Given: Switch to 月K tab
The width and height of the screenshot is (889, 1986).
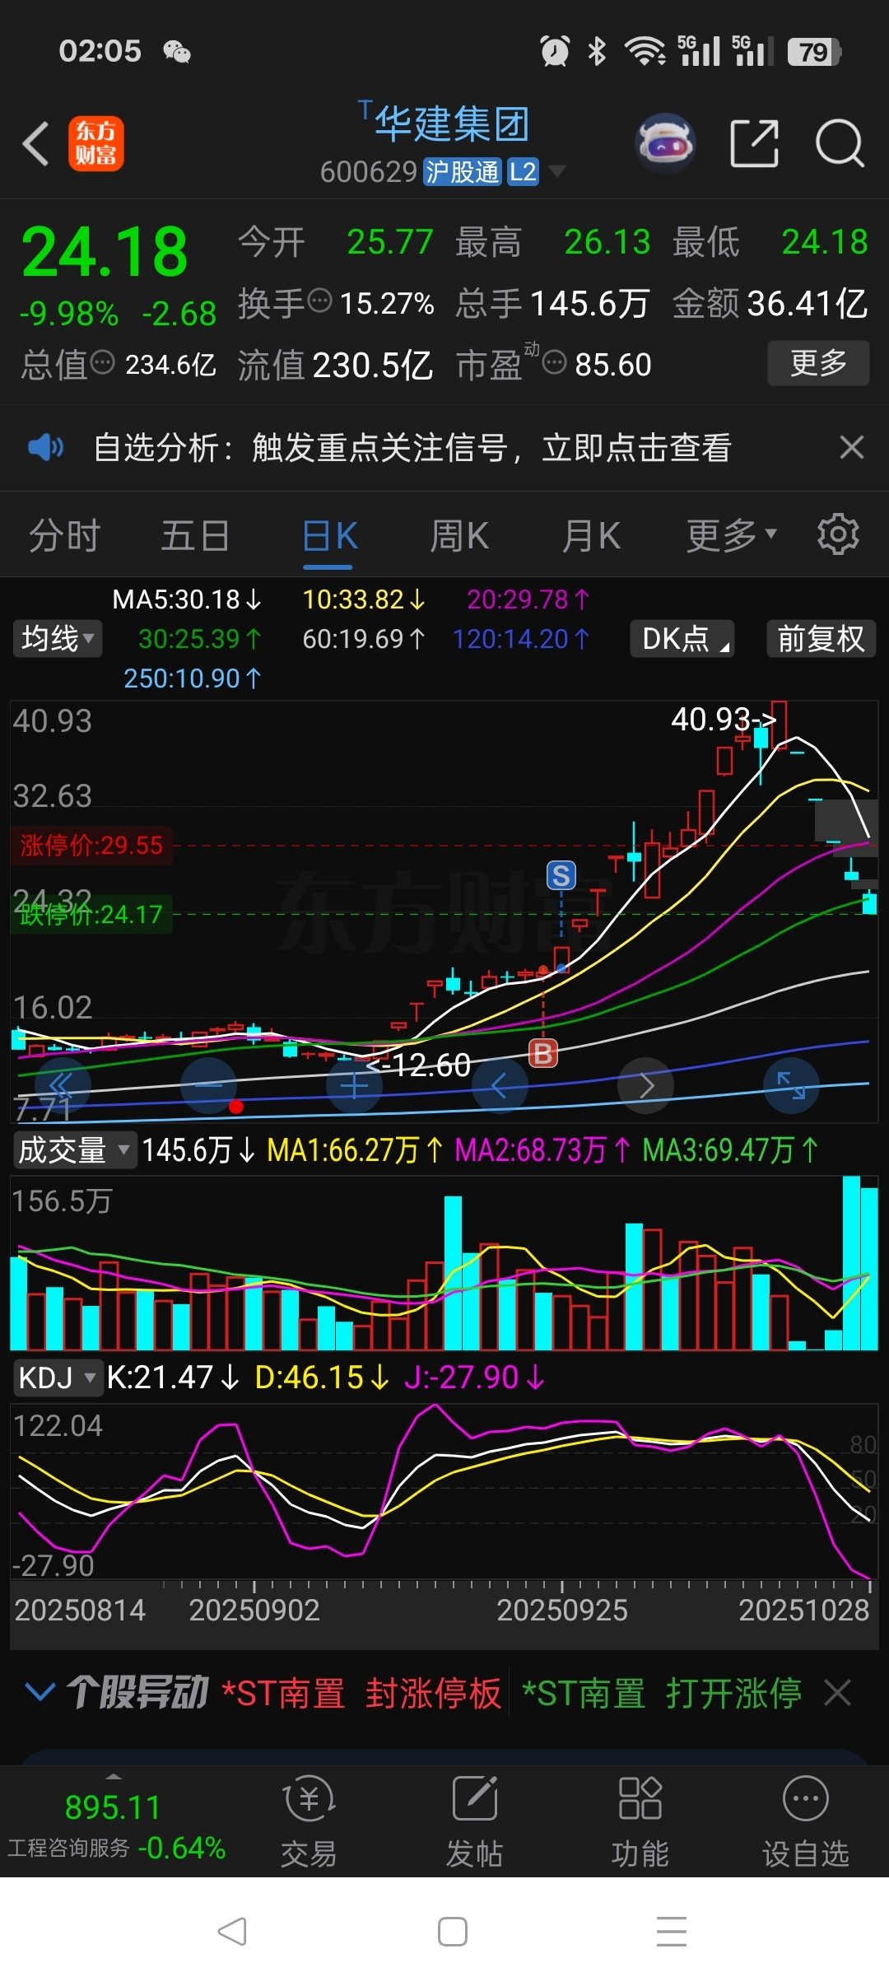Looking at the screenshot, I should (x=591, y=535).
